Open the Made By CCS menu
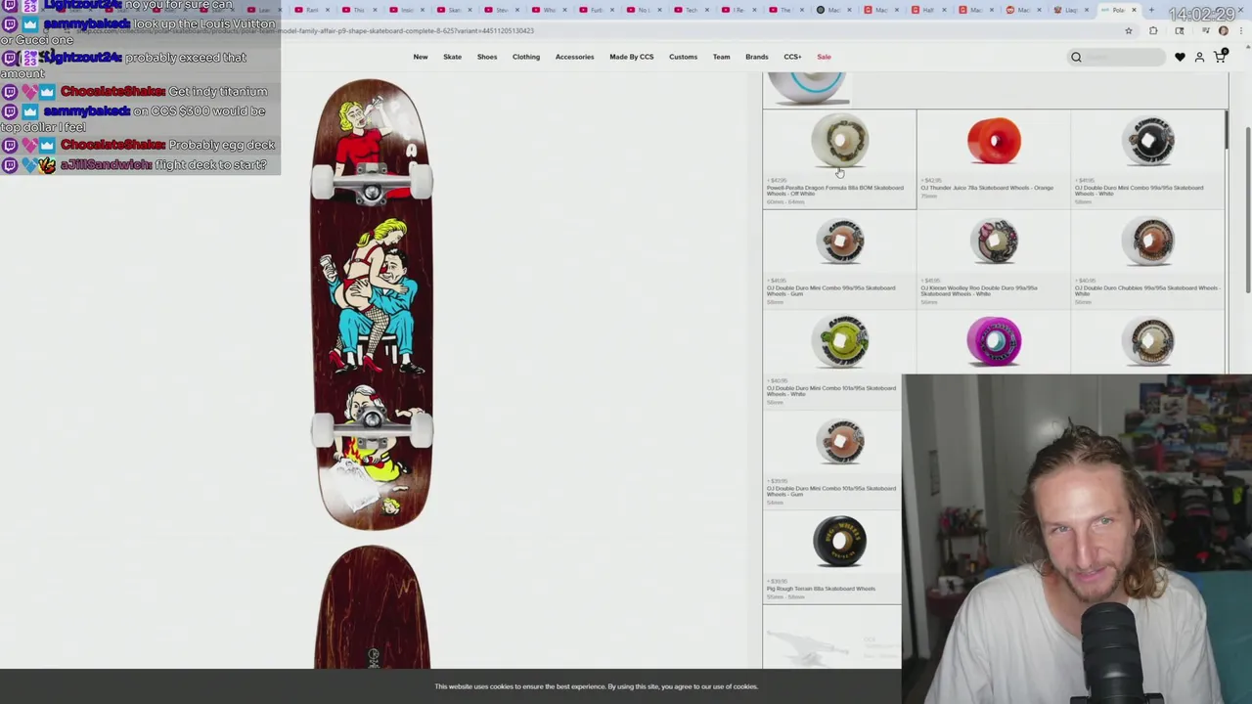The height and width of the screenshot is (704, 1252). (x=632, y=57)
